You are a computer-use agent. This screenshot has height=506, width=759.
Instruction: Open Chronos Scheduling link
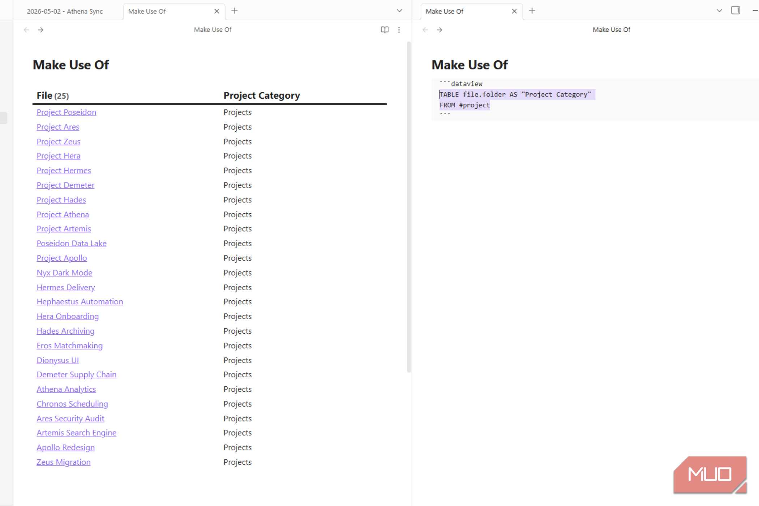pyautogui.click(x=72, y=404)
